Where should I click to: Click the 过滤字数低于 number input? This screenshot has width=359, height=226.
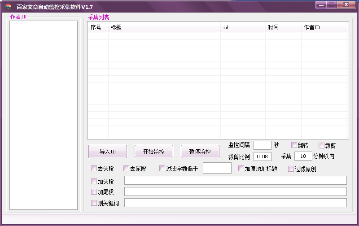pos(217,168)
